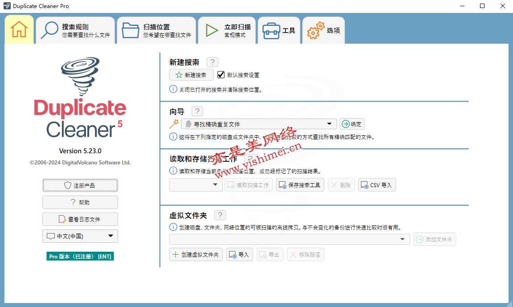513x307 pixels.
Task: Expand the virtual folder path dropdown
Action: point(290,239)
